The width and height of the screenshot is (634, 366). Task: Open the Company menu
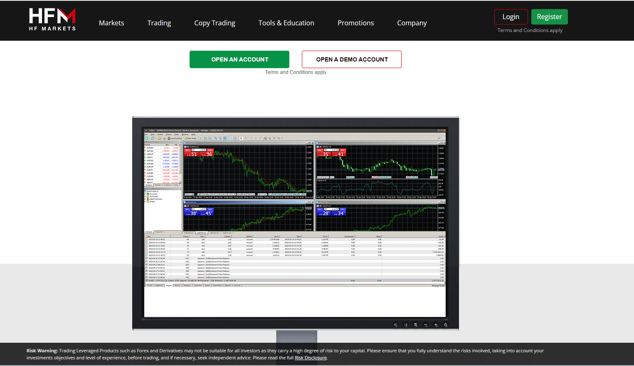click(412, 23)
